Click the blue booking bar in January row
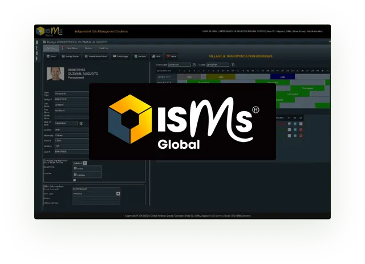The image size is (365, 264). click(x=283, y=77)
